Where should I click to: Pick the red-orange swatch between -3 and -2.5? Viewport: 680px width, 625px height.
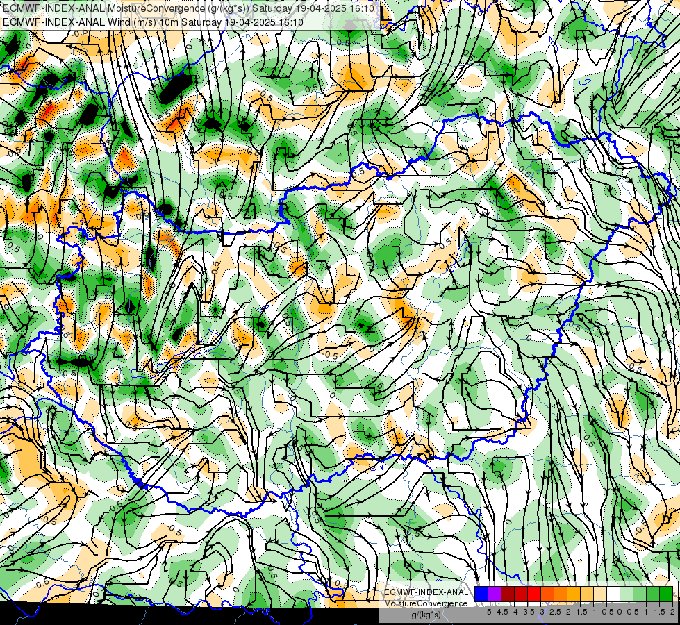[547, 594]
